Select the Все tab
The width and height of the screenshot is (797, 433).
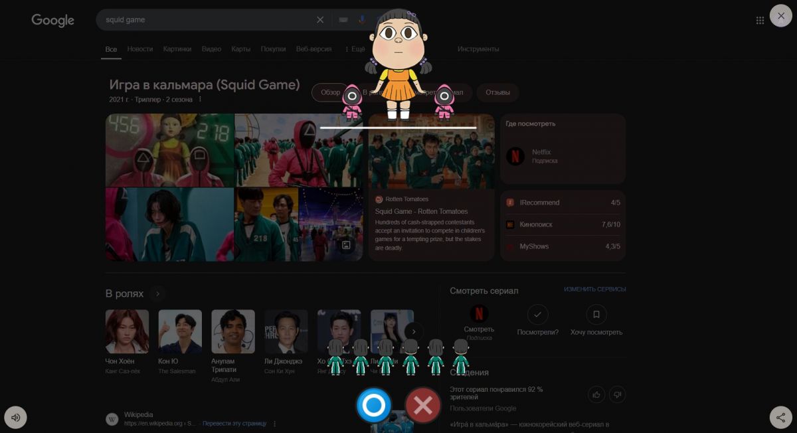pos(111,49)
